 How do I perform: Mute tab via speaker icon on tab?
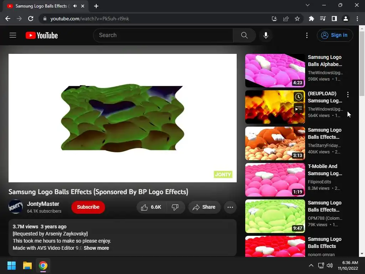point(75,6)
